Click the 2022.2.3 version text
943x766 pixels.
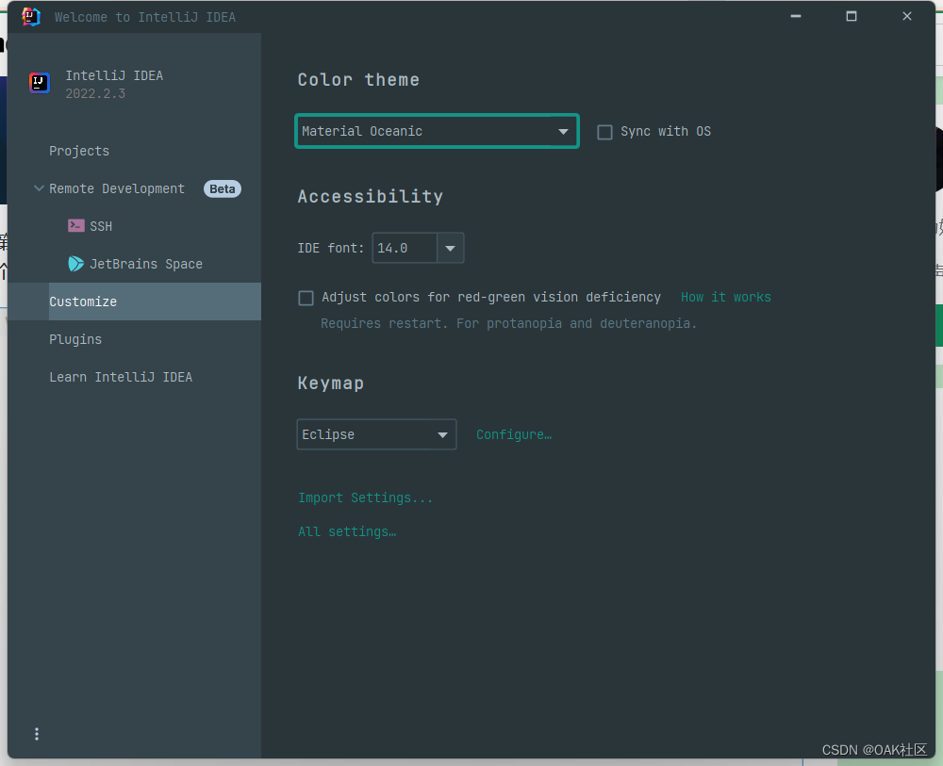(95, 93)
